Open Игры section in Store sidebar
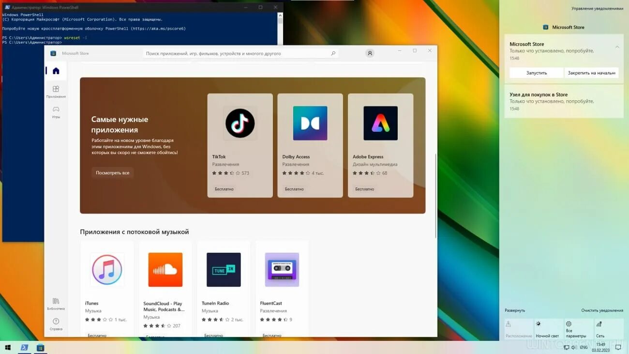Image resolution: width=629 pixels, height=354 pixels. tap(56, 112)
